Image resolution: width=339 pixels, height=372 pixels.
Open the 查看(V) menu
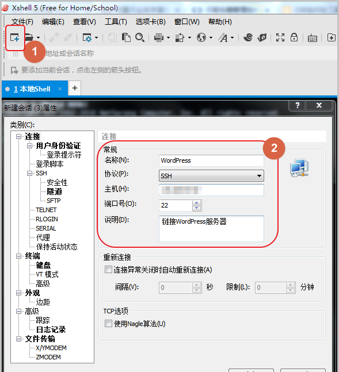(x=85, y=22)
